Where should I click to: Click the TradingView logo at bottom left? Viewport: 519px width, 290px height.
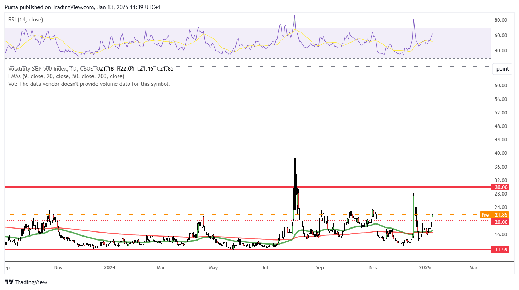click(26, 282)
